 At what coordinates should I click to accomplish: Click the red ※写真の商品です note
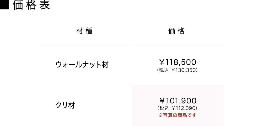(178, 115)
